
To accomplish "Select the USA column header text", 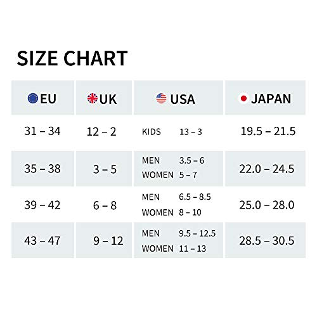I will (183, 99).
